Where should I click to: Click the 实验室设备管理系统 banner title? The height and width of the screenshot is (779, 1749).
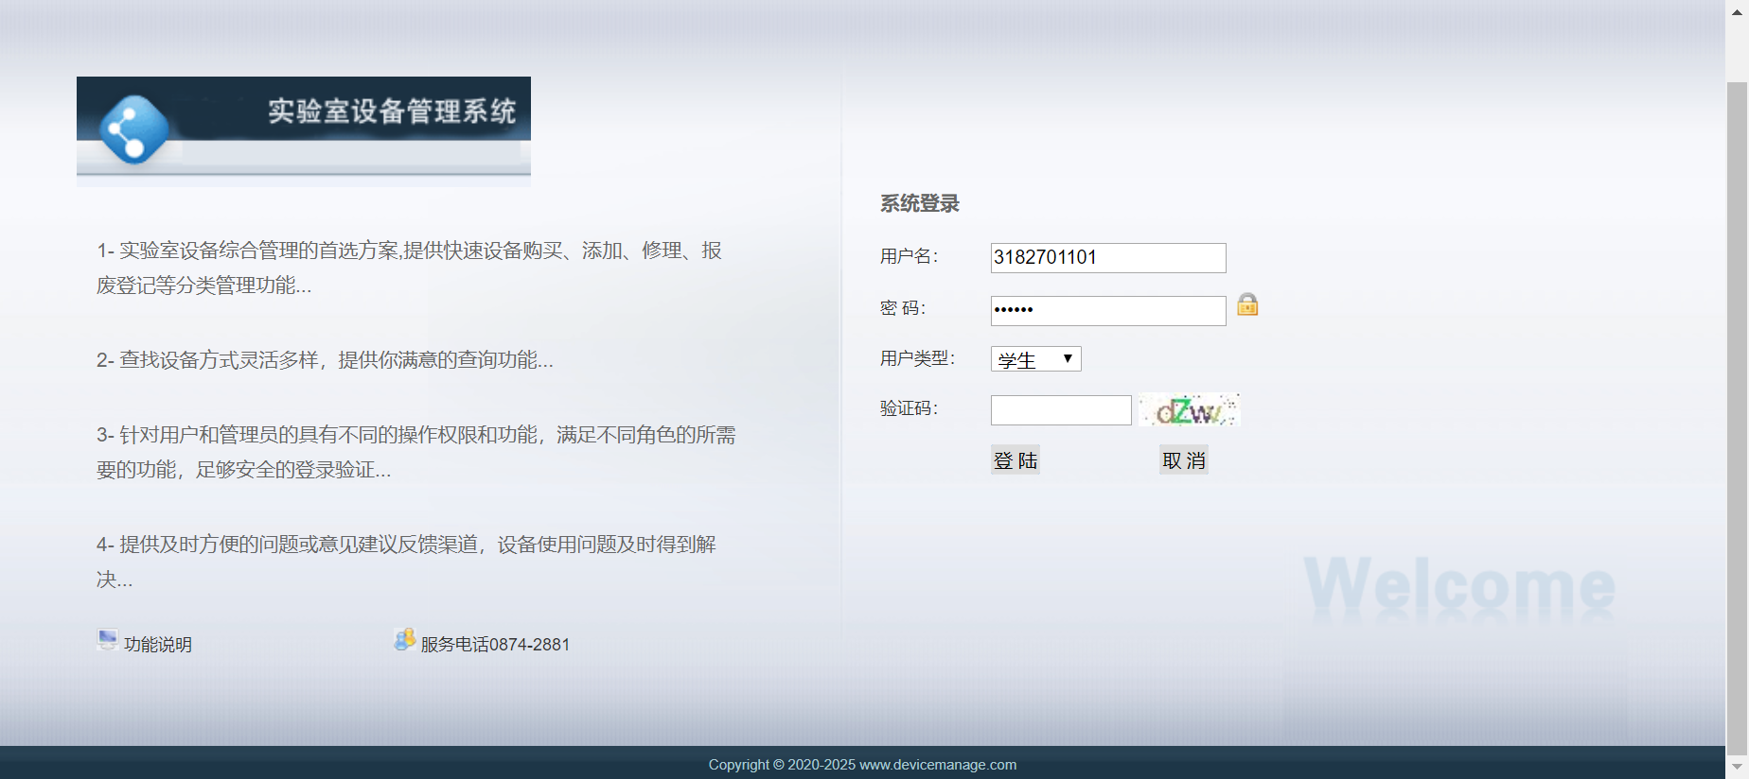click(392, 112)
